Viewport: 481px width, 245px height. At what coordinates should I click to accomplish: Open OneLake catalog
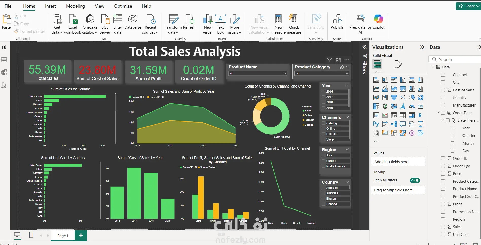point(90,24)
